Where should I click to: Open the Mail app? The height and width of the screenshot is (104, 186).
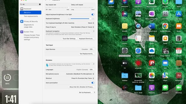(165, 63)
